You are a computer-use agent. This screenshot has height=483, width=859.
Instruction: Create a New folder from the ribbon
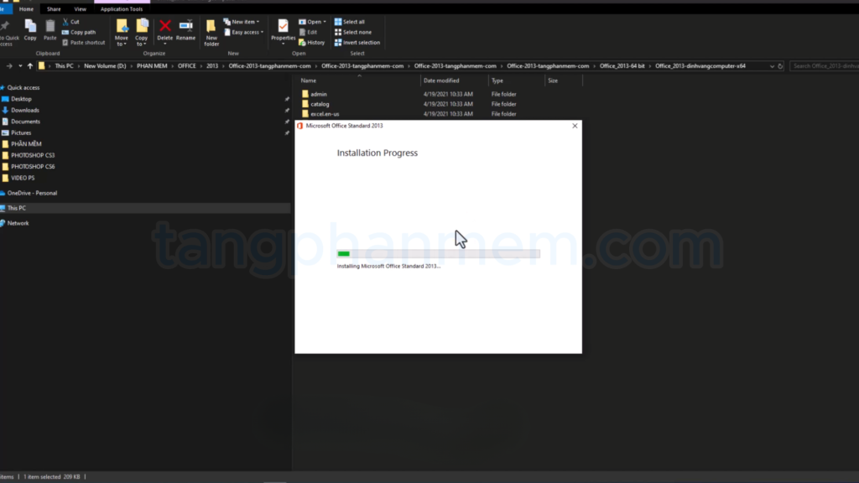coord(211,33)
